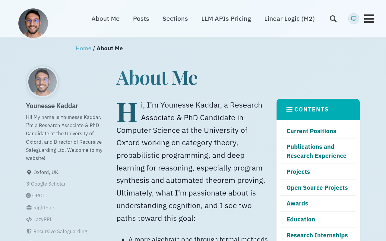Click the RightPick briefcase icon

[29, 208]
